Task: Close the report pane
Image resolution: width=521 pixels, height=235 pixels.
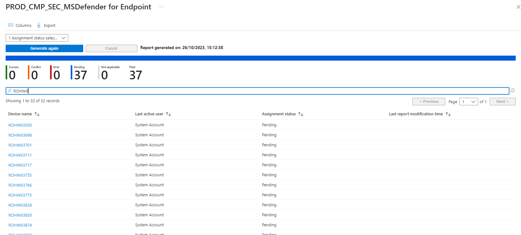Action: [518, 7]
